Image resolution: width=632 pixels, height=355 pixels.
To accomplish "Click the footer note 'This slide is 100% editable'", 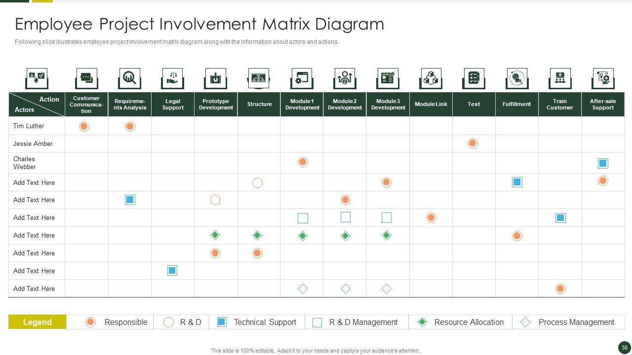I will coord(316,351).
